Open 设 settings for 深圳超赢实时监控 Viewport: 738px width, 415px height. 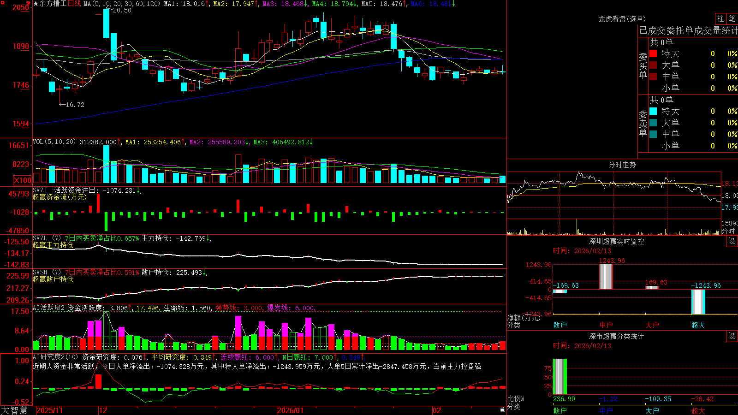coord(732,241)
